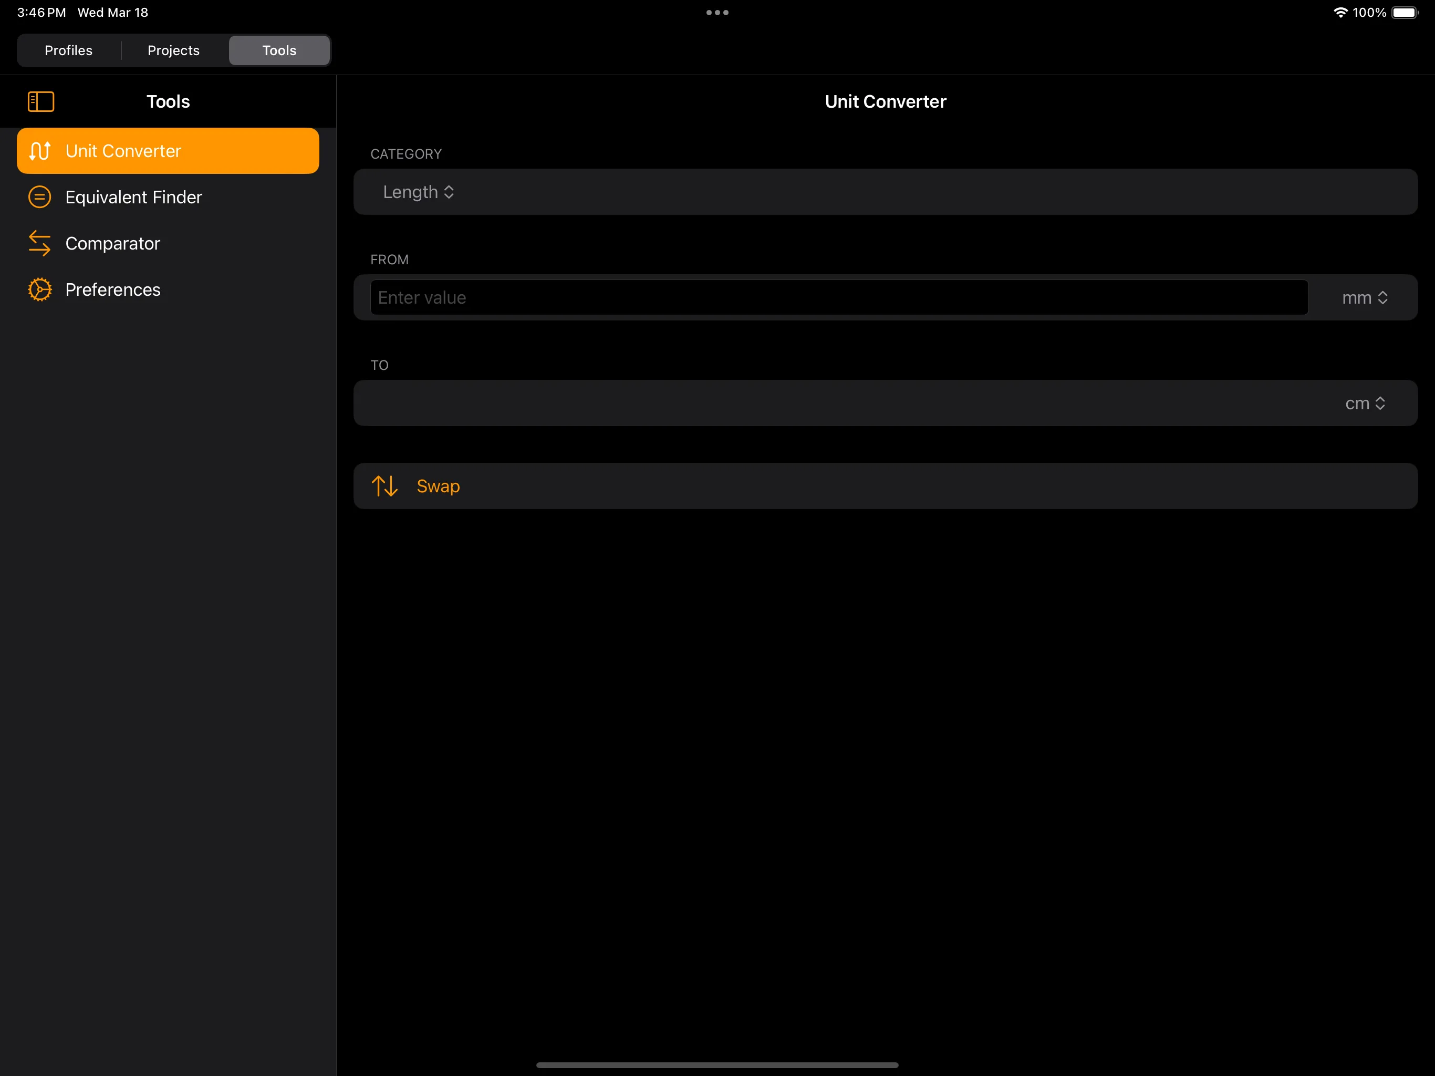The image size is (1435, 1076).
Task: Switch to the Profiles tab
Action: (68, 50)
